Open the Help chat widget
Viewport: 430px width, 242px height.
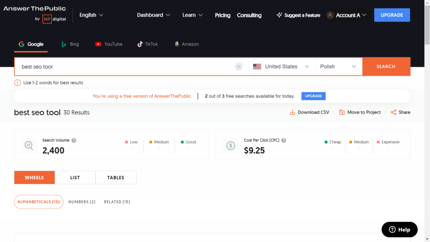400,229
